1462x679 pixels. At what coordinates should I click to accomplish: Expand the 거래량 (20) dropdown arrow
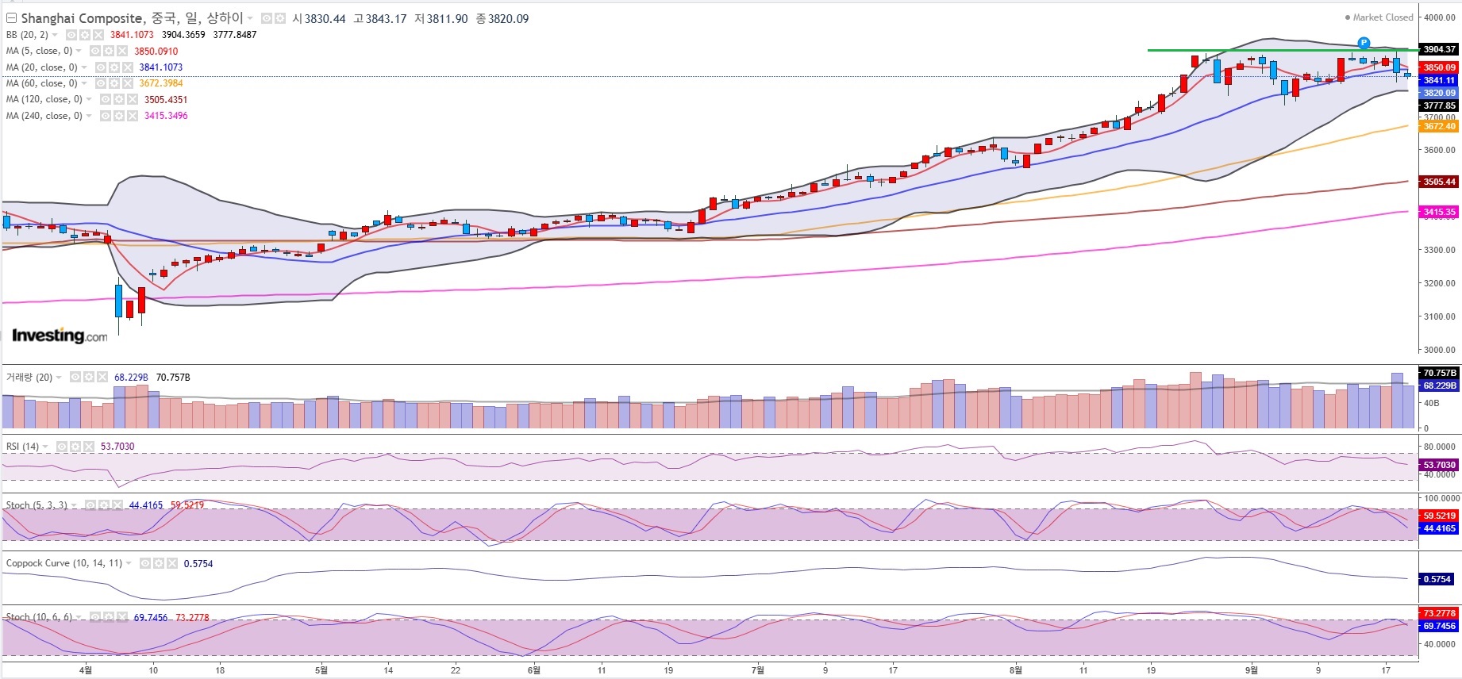(59, 378)
